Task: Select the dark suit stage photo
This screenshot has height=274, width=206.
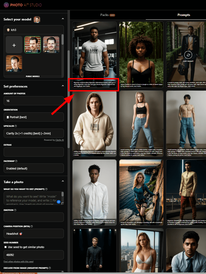Action: click(x=94, y=250)
